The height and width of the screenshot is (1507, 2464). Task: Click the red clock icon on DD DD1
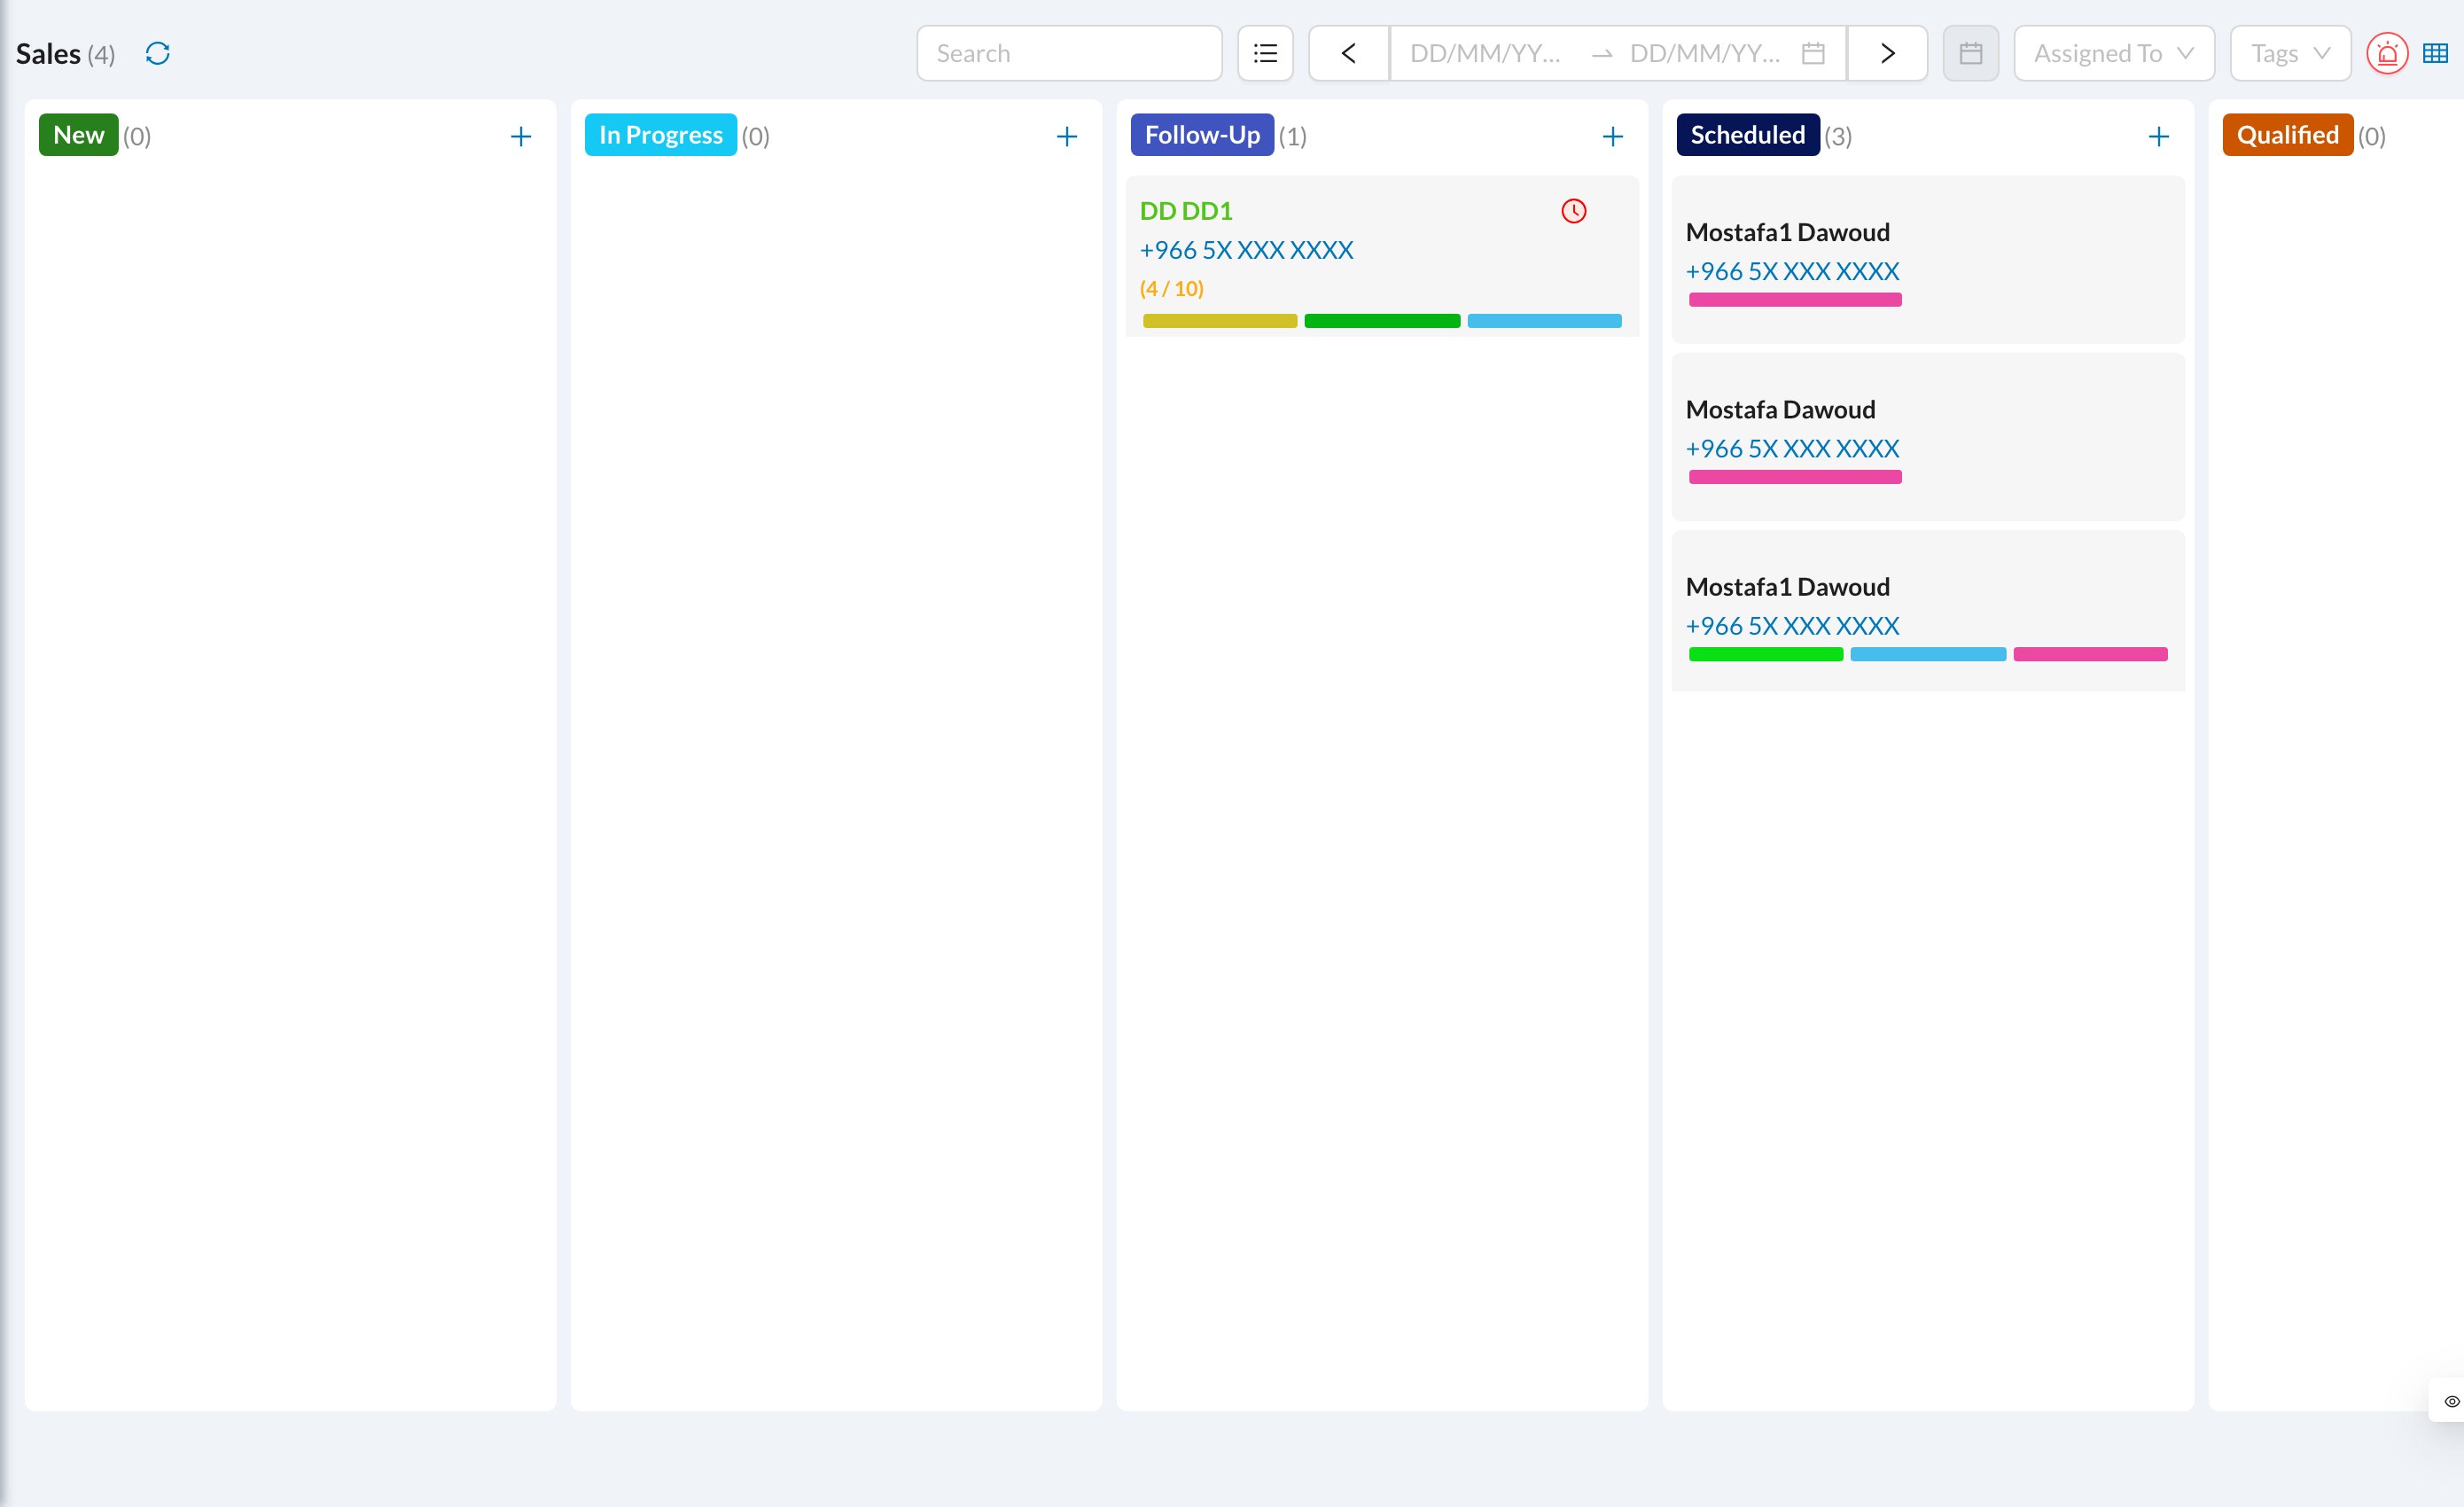point(1574,211)
